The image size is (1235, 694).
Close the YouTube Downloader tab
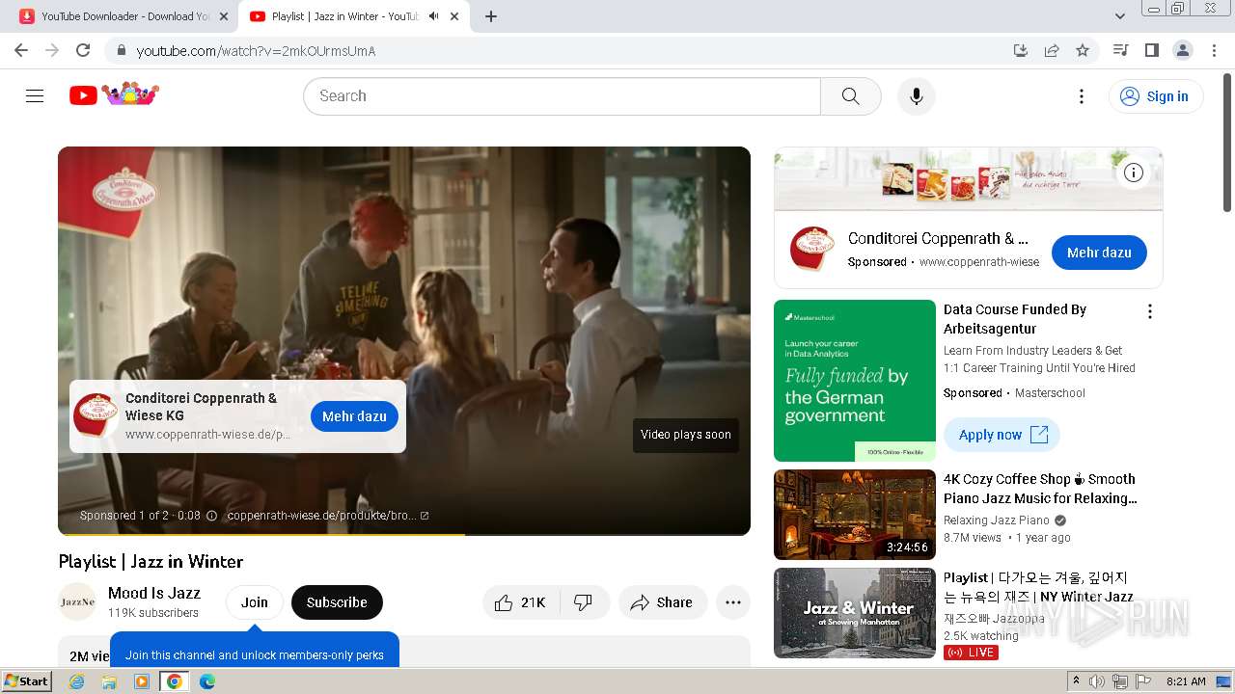(224, 16)
